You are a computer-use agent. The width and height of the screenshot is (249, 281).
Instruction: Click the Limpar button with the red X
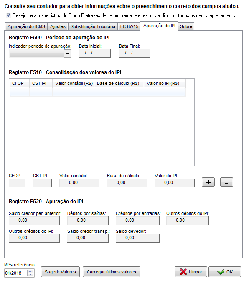[x=191, y=272]
